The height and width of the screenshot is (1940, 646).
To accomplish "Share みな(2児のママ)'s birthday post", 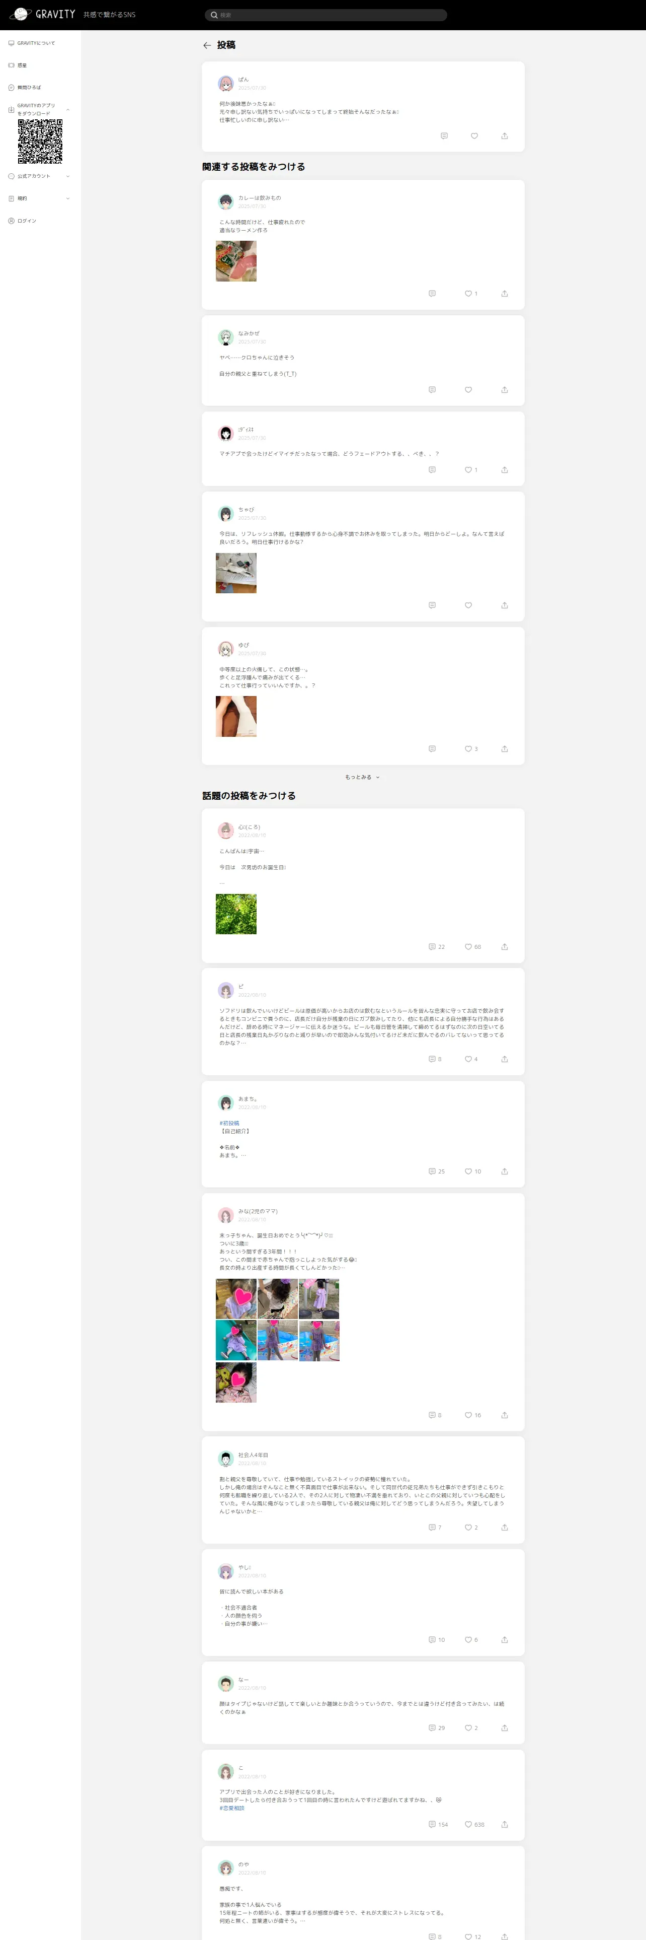I will [x=505, y=1416].
